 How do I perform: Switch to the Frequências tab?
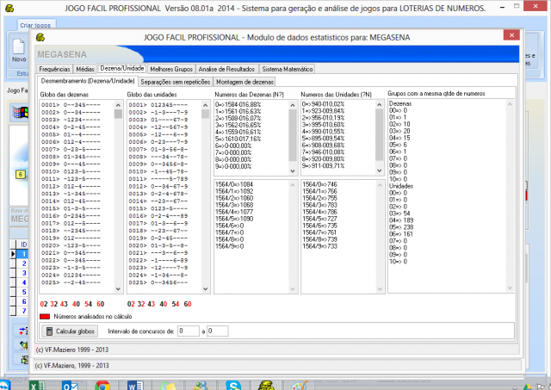pyautogui.click(x=55, y=68)
